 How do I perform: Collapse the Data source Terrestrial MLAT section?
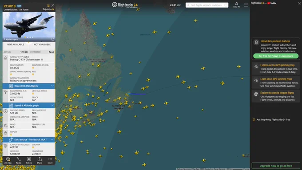click(x=29, y=139)
